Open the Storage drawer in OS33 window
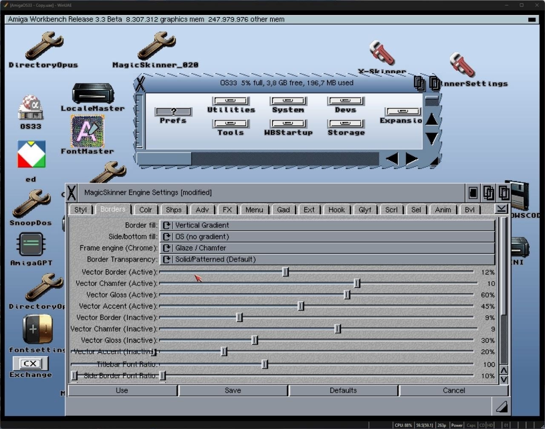Image resolution: width=545 pixels, height=429 pixels. [x=346, y=124]
